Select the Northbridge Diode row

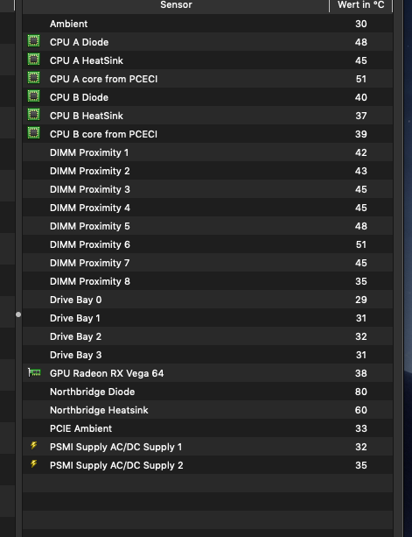pos(208,392)
